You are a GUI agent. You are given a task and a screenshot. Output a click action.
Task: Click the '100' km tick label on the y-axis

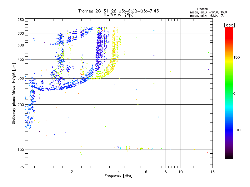21,150
